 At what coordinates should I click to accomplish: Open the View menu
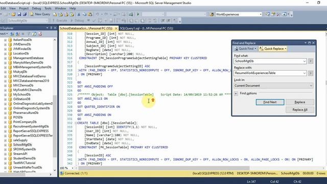click(x=12, y=8)
